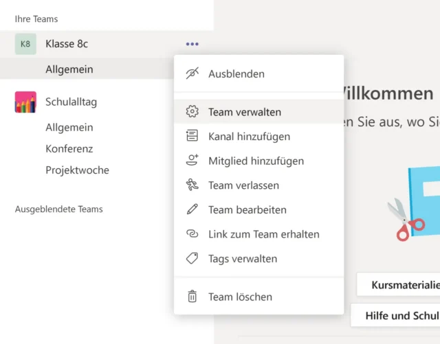Open the Konferenz channel
Screen dimensions: 440x344
69,148
